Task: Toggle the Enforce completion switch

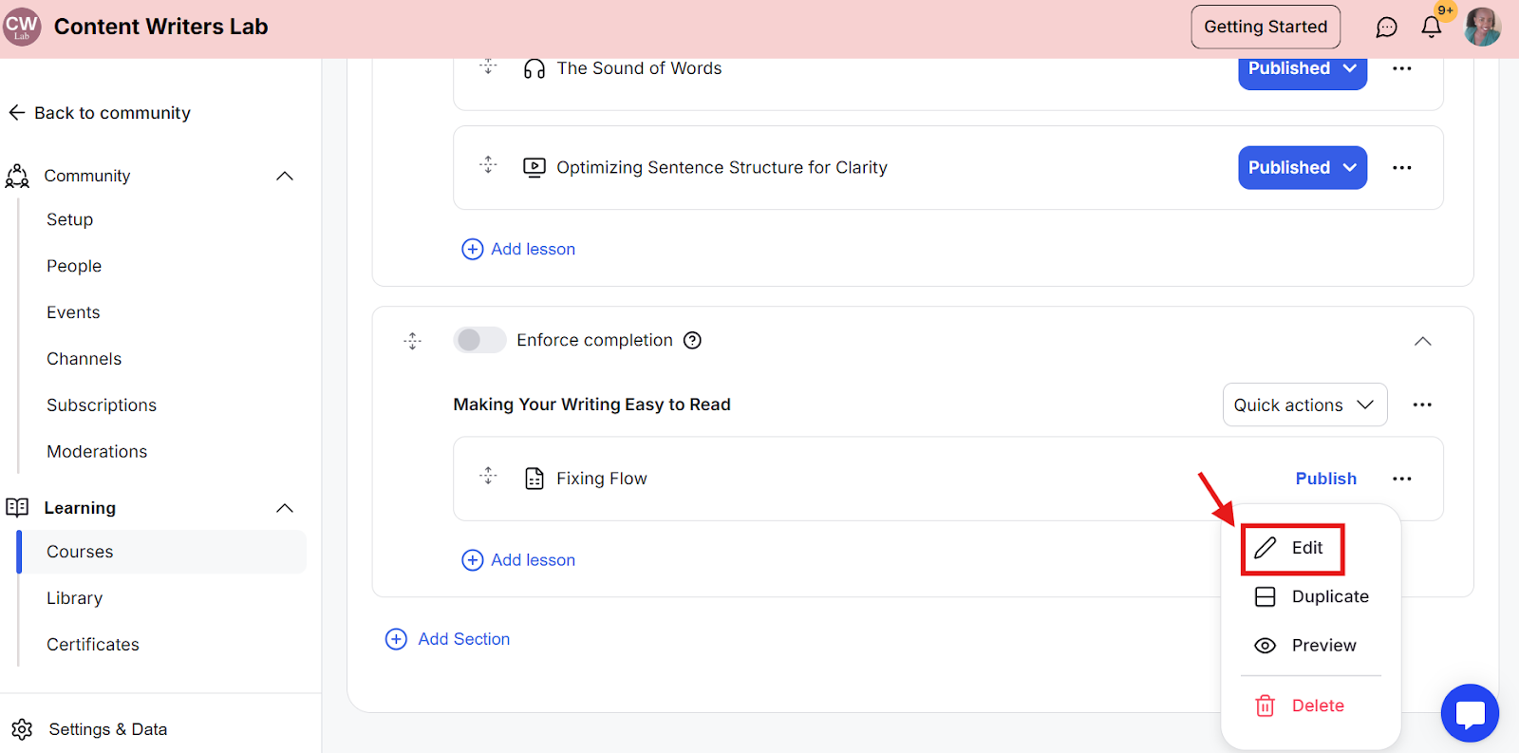Action: coord(479,340)
